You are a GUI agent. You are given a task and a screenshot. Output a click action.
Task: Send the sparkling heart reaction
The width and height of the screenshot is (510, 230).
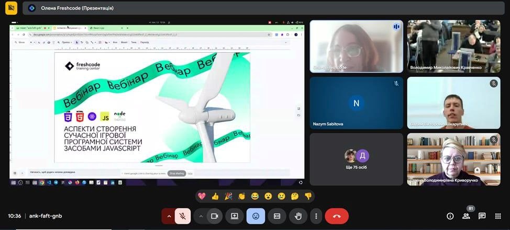pos(202,196)
